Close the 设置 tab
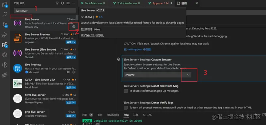 (197, 3)
